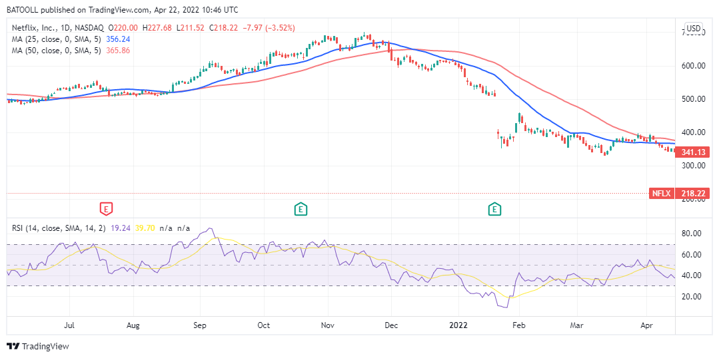Click the Dec label on the time axis
This screenshot has width=719, height=358.
pyautogui.click(x=390, y=325)
